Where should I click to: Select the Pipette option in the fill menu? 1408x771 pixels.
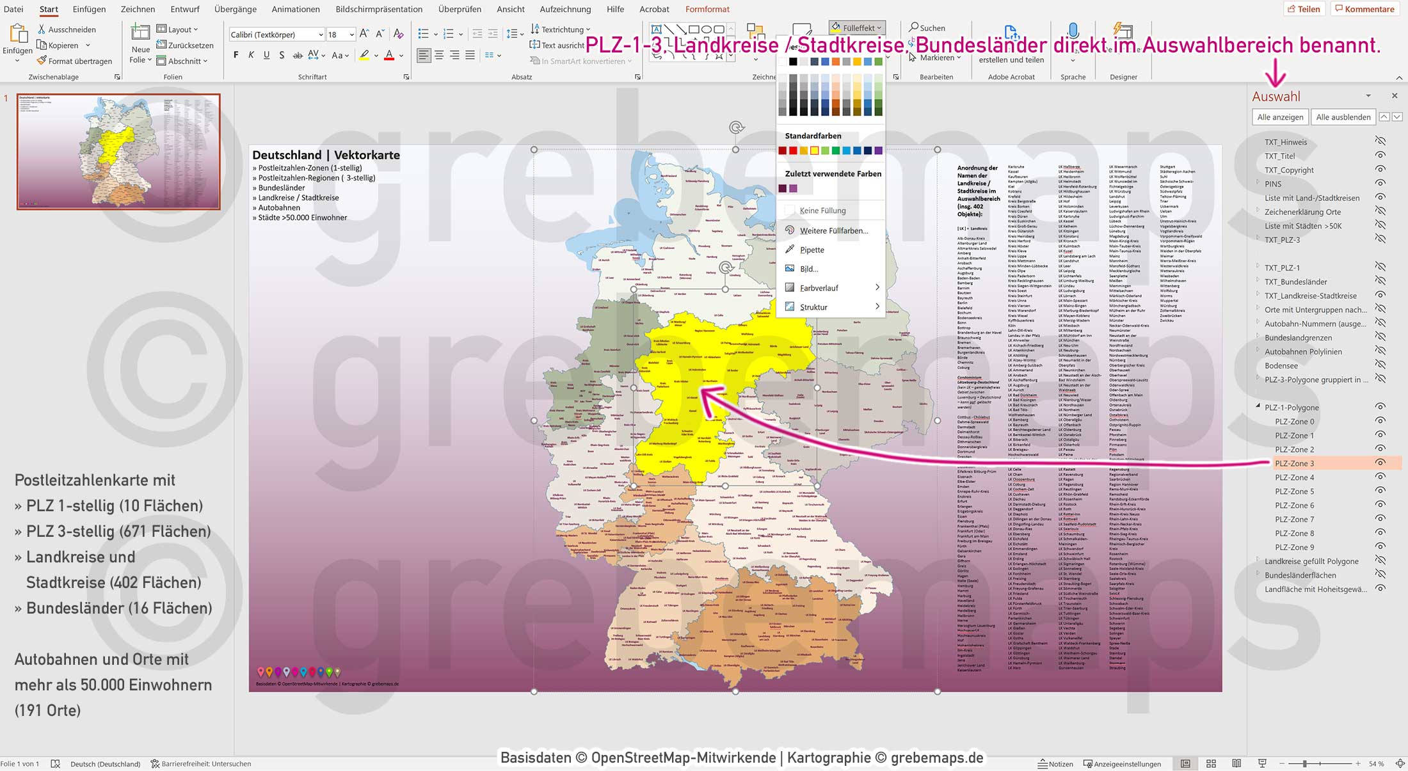point(812,250)
